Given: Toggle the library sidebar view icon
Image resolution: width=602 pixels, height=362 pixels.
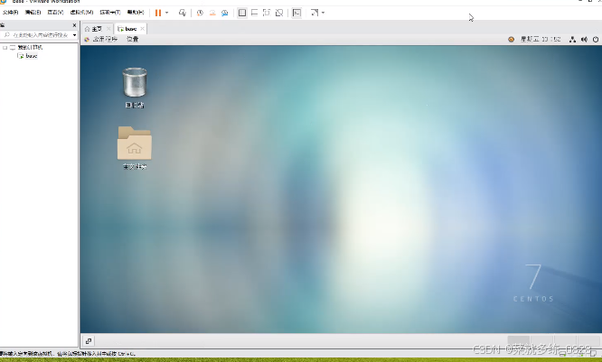Looking at the screenshot, I should tap(242, 13).
